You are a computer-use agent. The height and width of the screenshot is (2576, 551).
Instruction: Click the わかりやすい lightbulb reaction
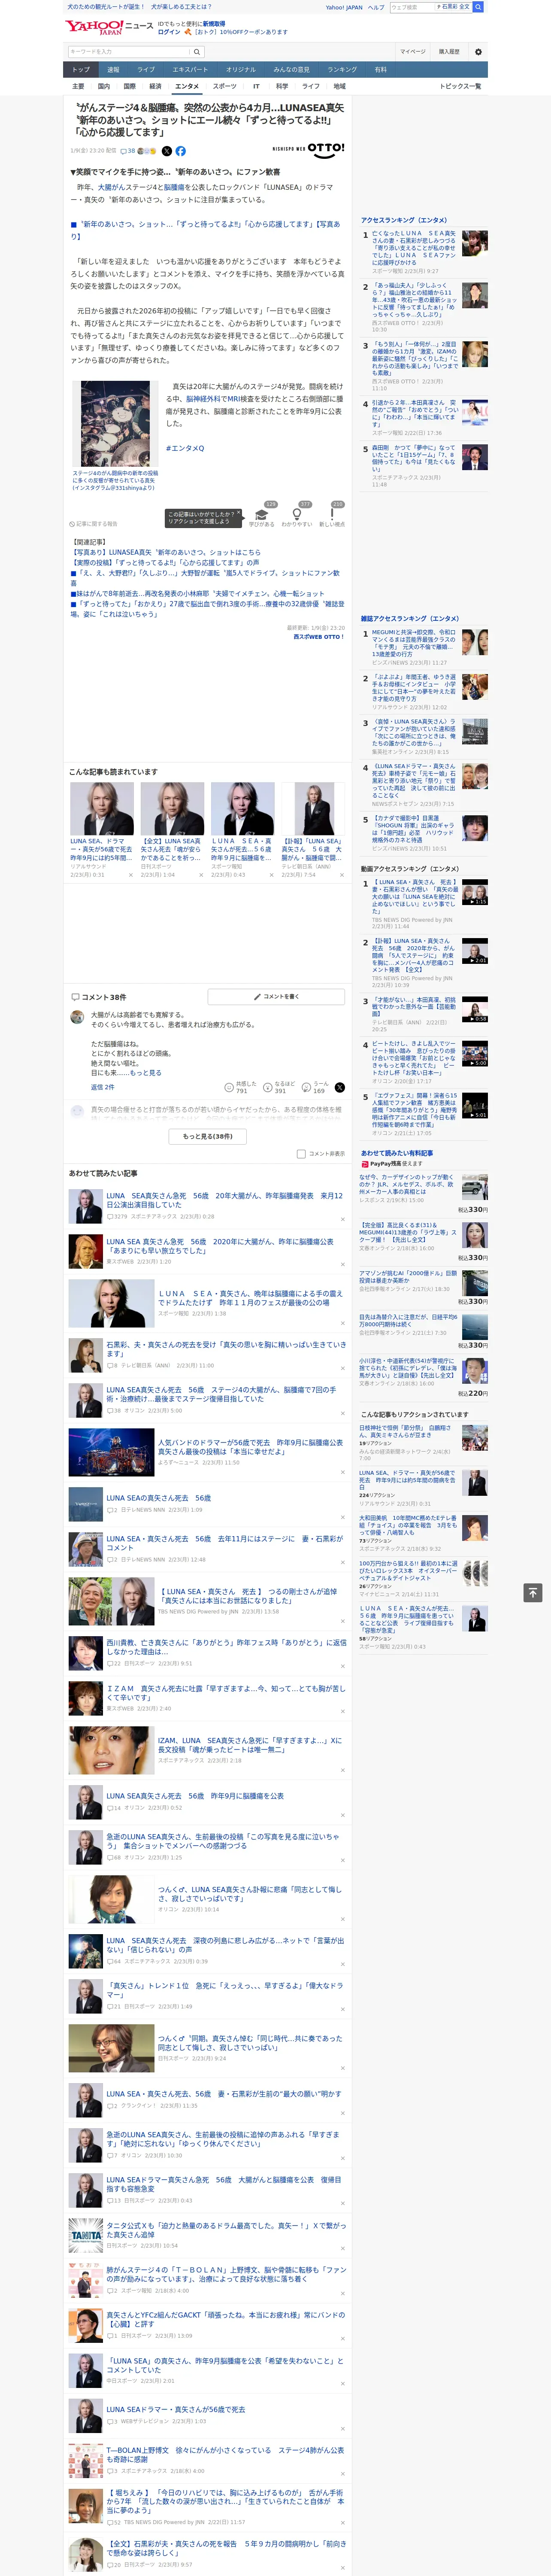[297, 516]
